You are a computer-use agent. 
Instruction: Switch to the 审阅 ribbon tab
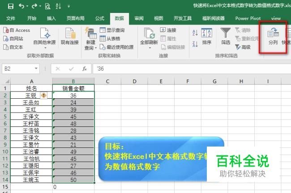139,18
